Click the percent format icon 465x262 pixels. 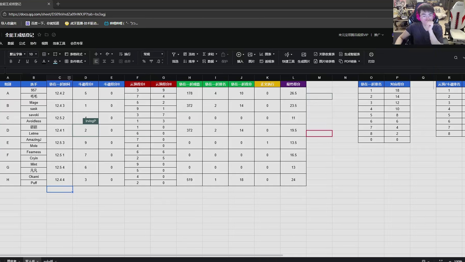[144, 61]
